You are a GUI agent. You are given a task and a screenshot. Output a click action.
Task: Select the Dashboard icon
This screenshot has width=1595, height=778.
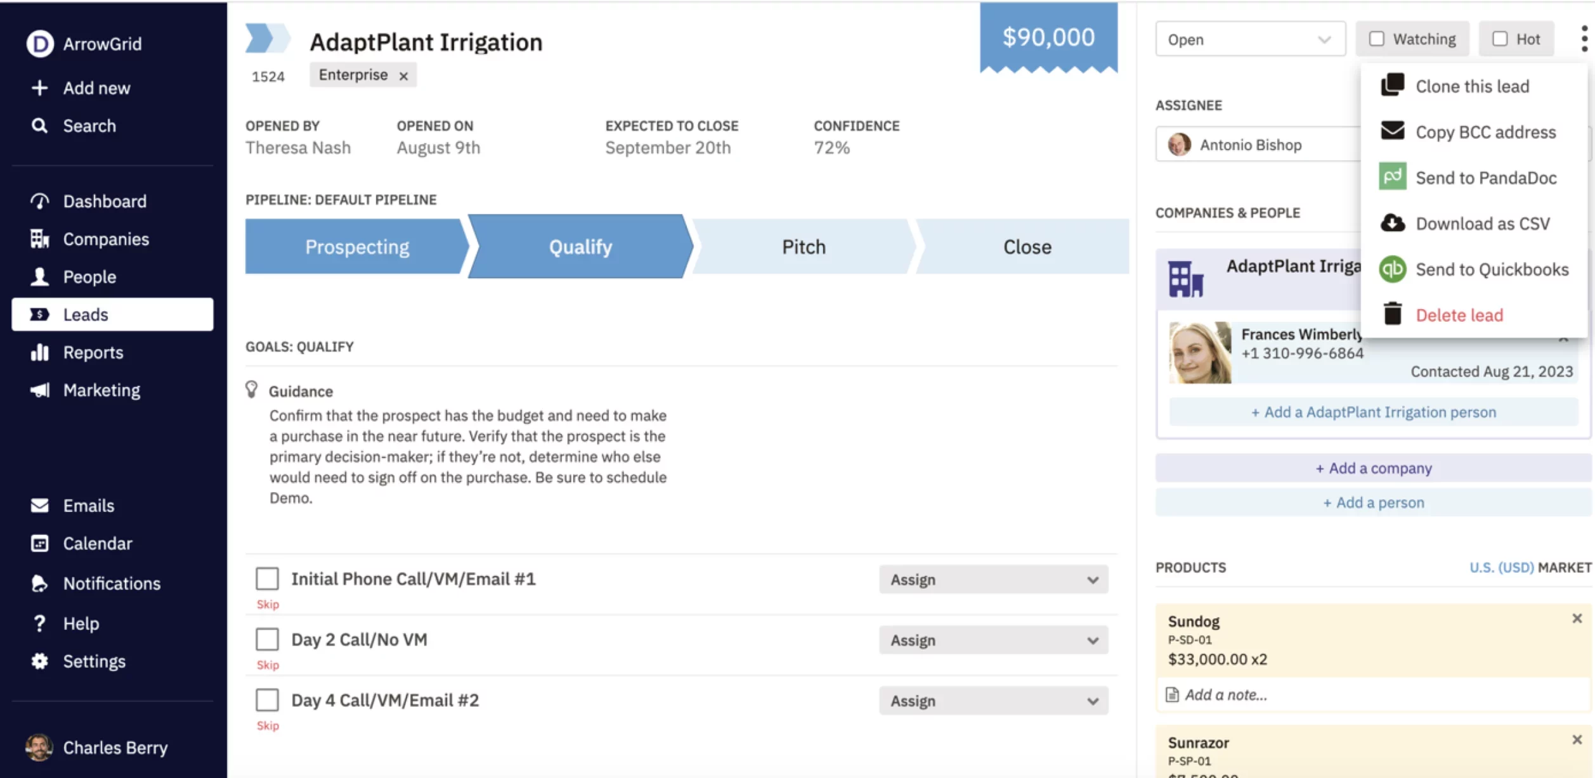click(39, 201)
